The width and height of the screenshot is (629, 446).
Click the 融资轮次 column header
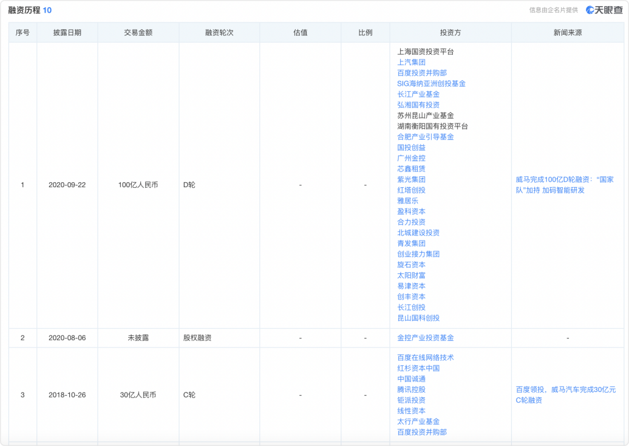[219, 33]
